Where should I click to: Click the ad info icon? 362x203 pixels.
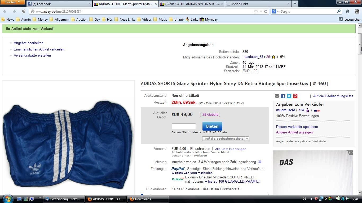(351, 153)
